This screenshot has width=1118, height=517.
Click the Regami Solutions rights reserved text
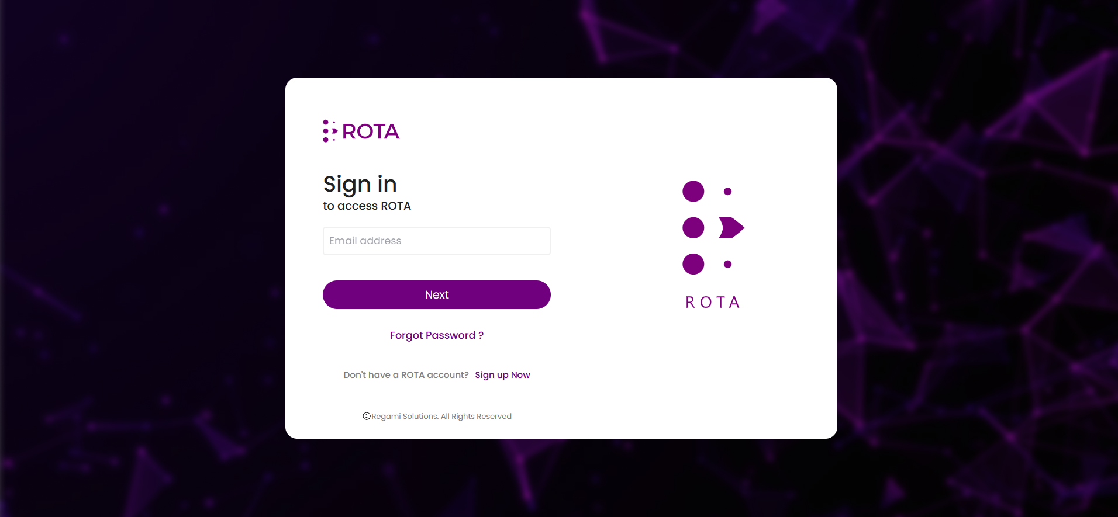pos(441,416)
